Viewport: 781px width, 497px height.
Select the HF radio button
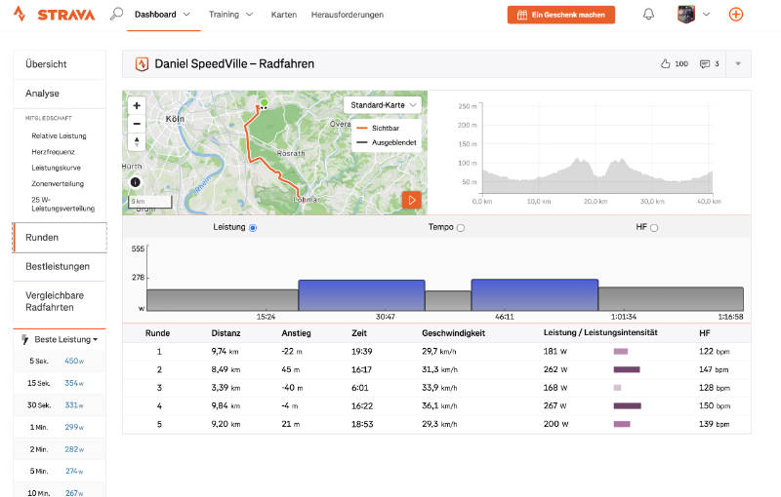point(654,228)
